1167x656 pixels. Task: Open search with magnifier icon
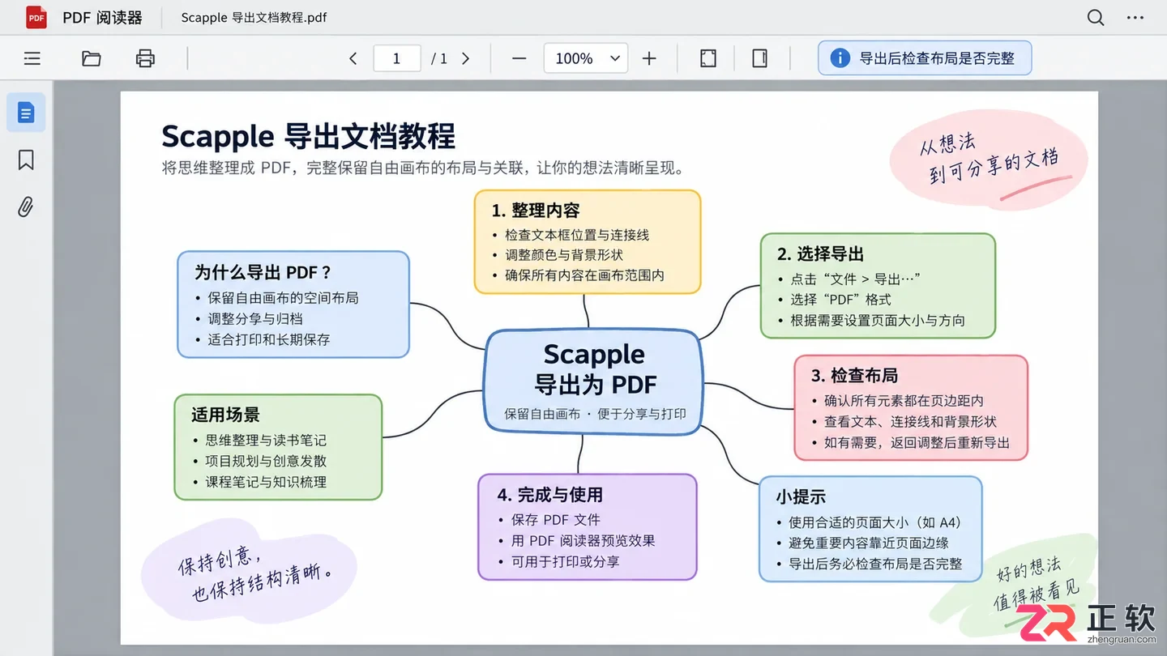[1096, 18]
